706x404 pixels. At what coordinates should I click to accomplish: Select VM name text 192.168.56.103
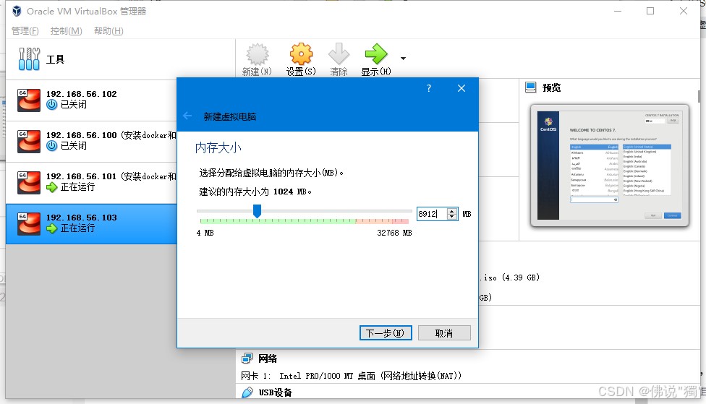(x=82, y=218)
